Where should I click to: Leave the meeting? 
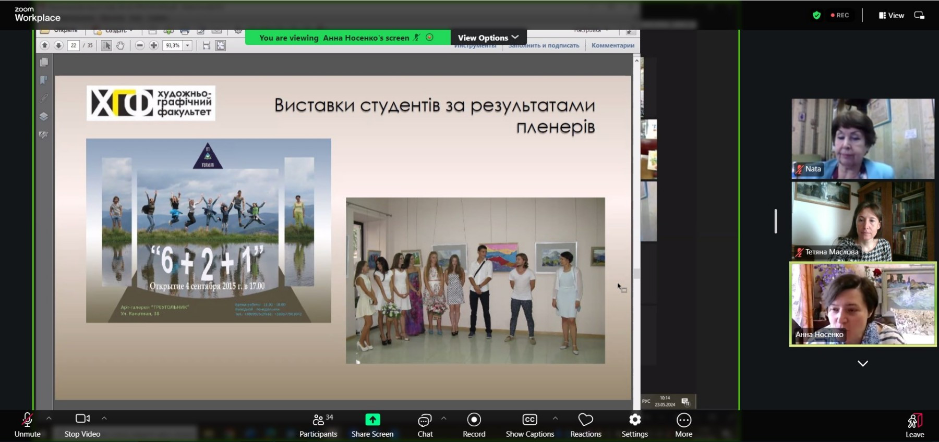coord(914,425)
